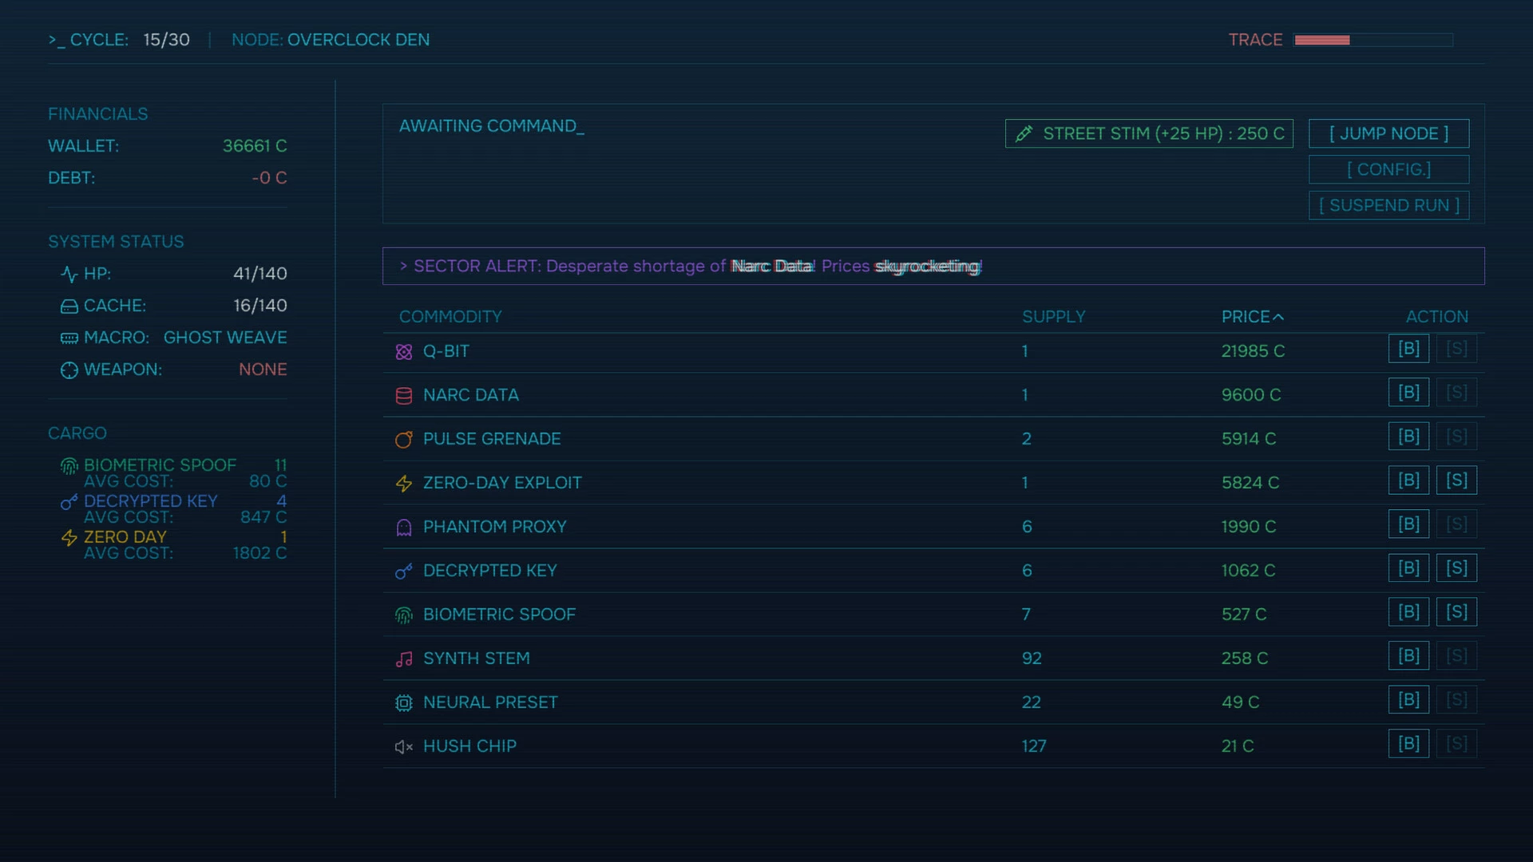Click the cargo Biometric Spoof fingerprint icon
Image resolution: width=1533 pixels, height=862 pixels.
(69, 466)
